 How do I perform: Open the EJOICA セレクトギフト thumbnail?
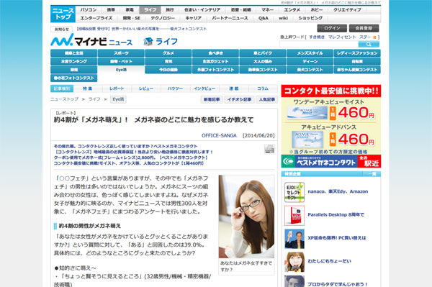294,192
